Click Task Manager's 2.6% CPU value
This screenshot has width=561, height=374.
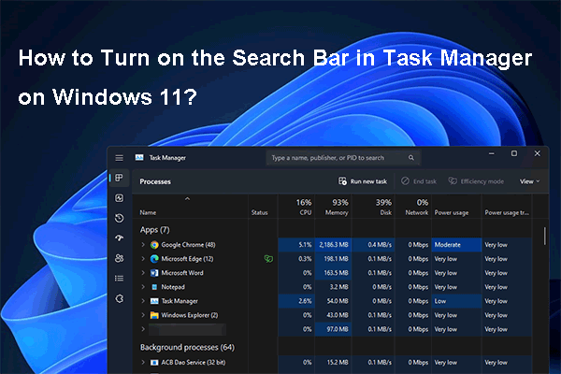coord(305,301)
